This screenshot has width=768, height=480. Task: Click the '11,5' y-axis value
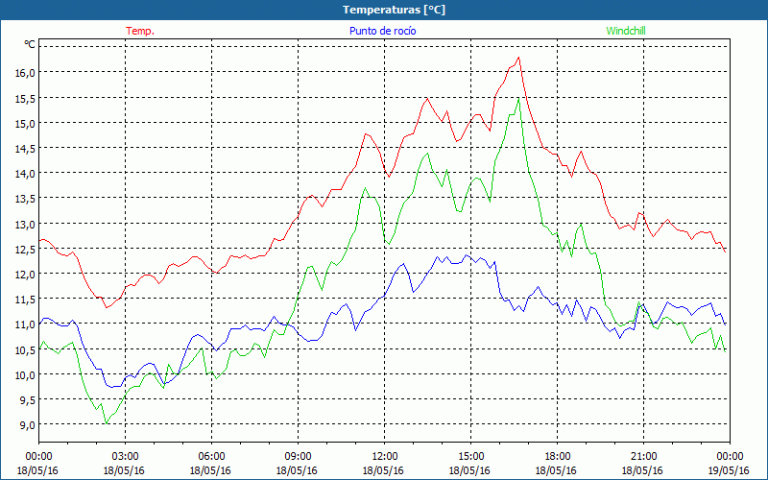[26, 300]
